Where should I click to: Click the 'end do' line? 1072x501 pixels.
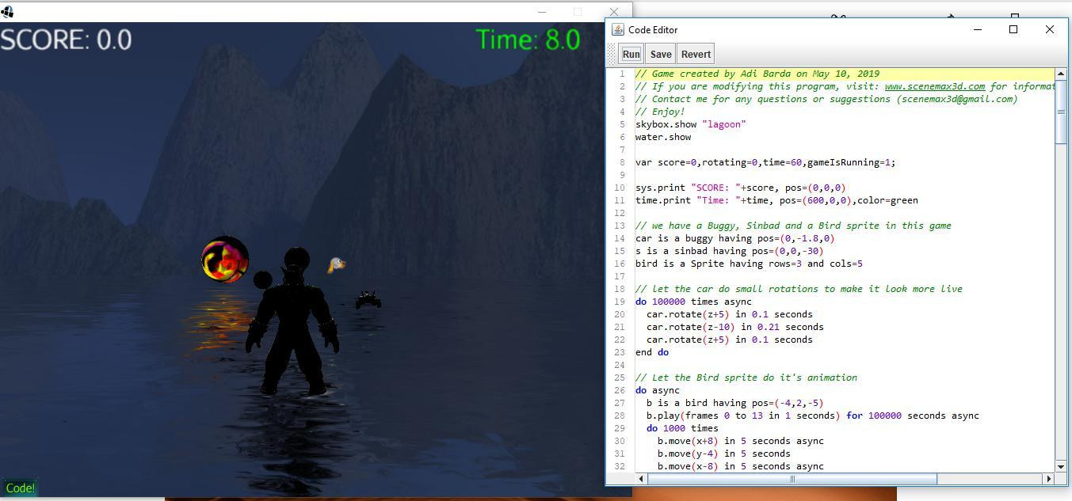[x=651, y=352]
